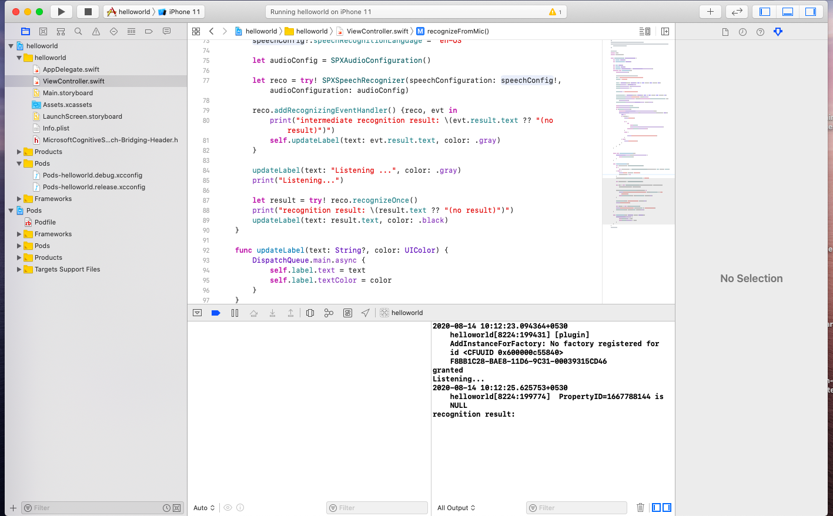The width and height of the screenshot is (833, 516).
Task: Expand the Frameworks group in the navigator
Action: (x=19, y=199)
